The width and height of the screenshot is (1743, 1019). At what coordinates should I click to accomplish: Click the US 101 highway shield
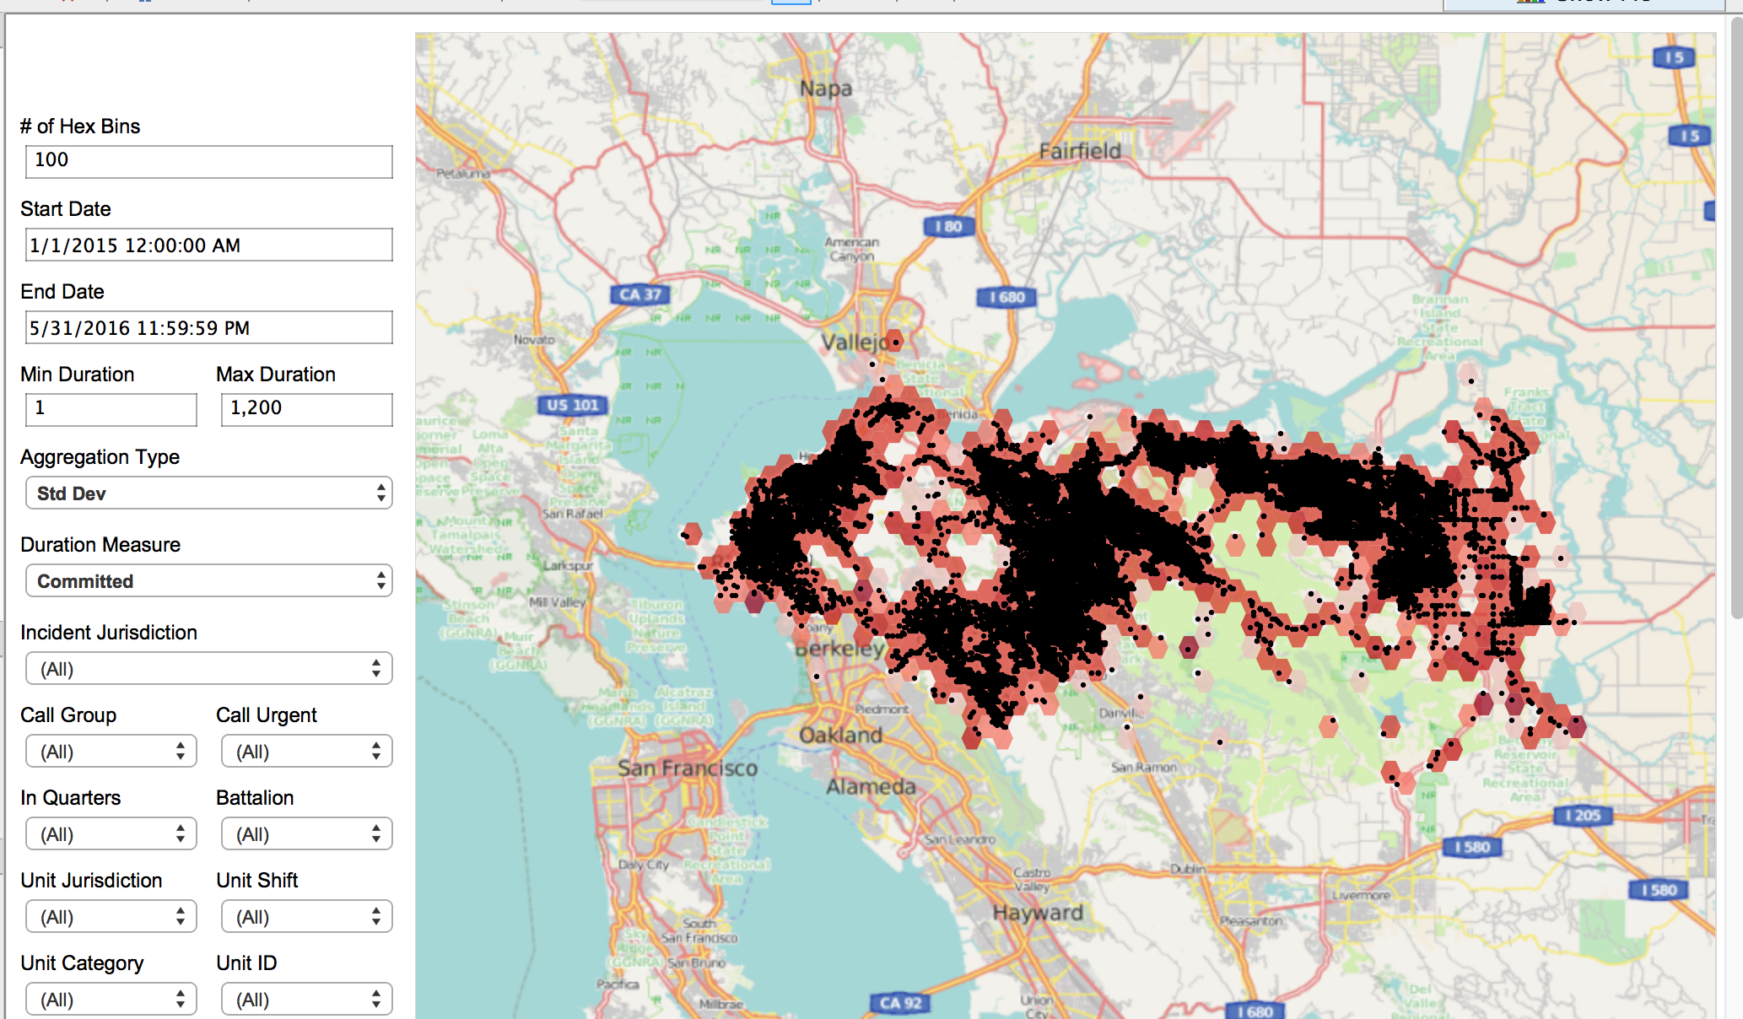pos(572,405)
